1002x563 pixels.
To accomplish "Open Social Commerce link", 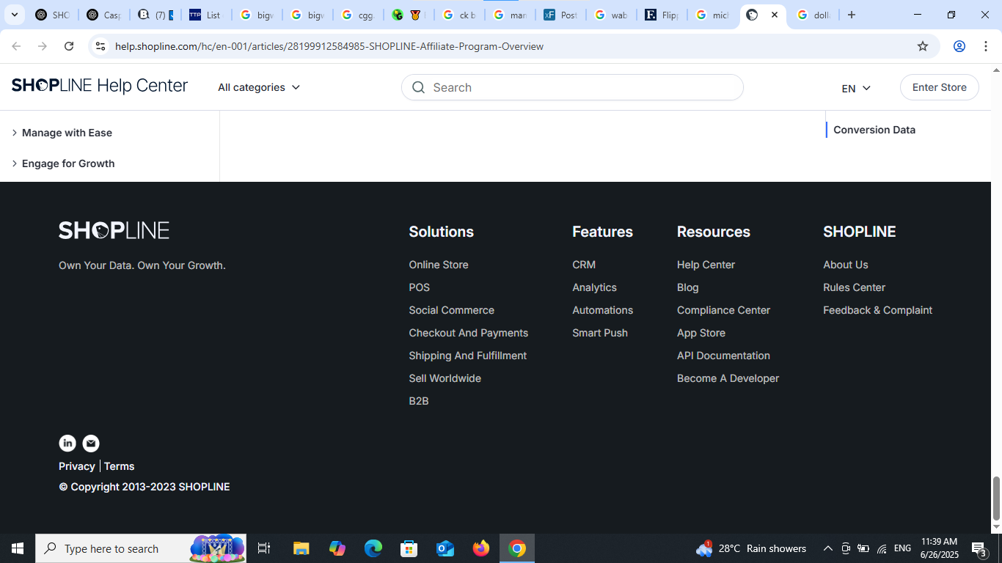I will (x=452, y=310).
